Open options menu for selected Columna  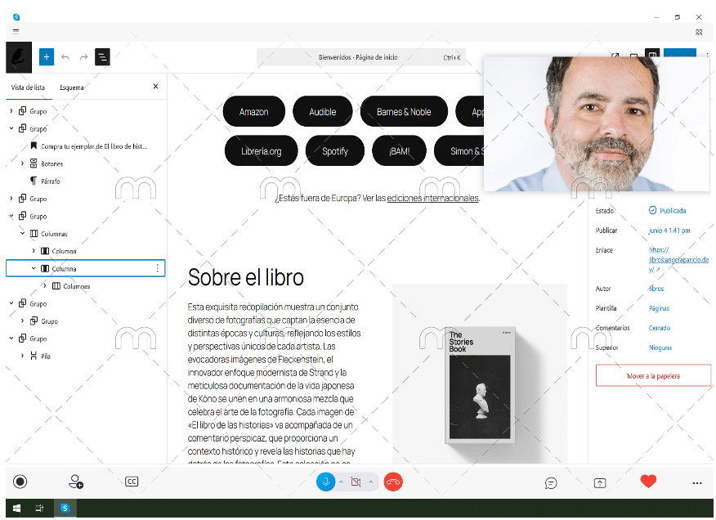[x=158, y=268]
